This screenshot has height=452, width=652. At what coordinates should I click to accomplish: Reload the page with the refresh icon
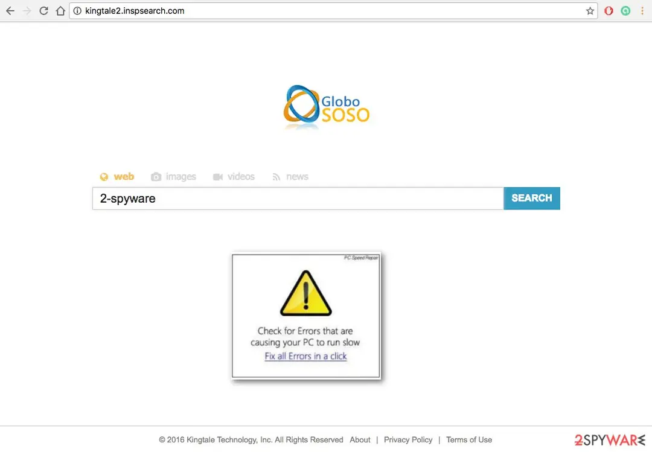43,11
